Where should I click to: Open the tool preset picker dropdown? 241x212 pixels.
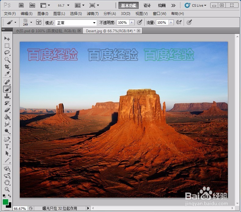15,23
